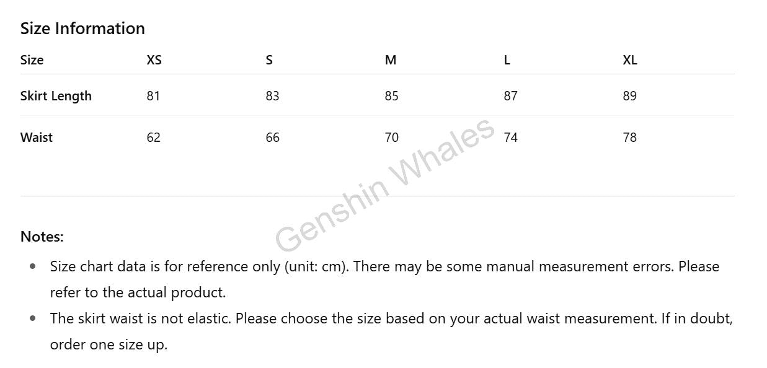Image resolution: width=767 pixels, height=368 pixels.
Task: Click skirt length value 81
Action: point(153,96)
